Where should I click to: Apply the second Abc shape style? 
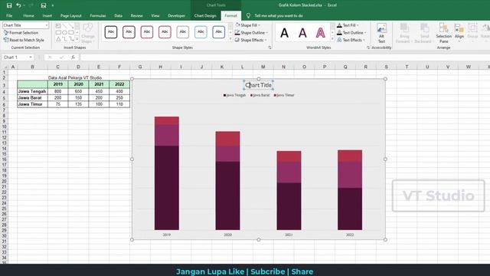click(x=129, y=32)
